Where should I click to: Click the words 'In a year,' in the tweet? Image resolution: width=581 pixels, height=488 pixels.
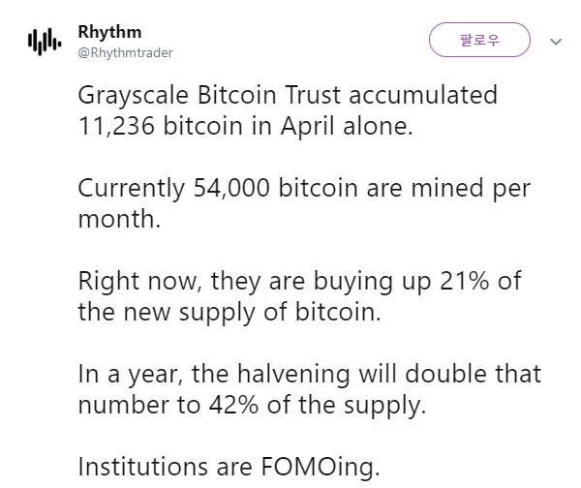coord(131,375)
